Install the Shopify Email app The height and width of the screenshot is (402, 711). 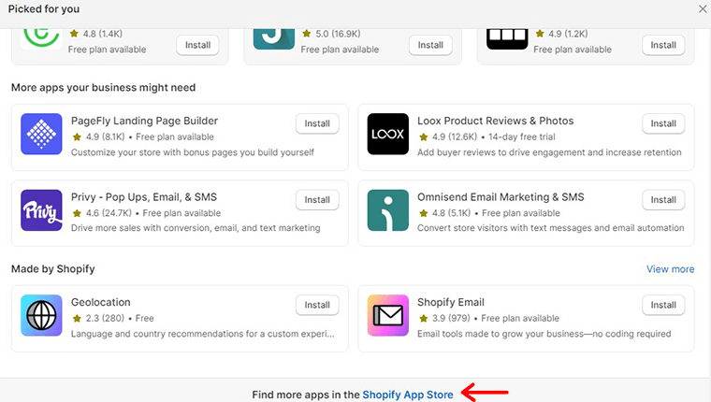(663, 305)
